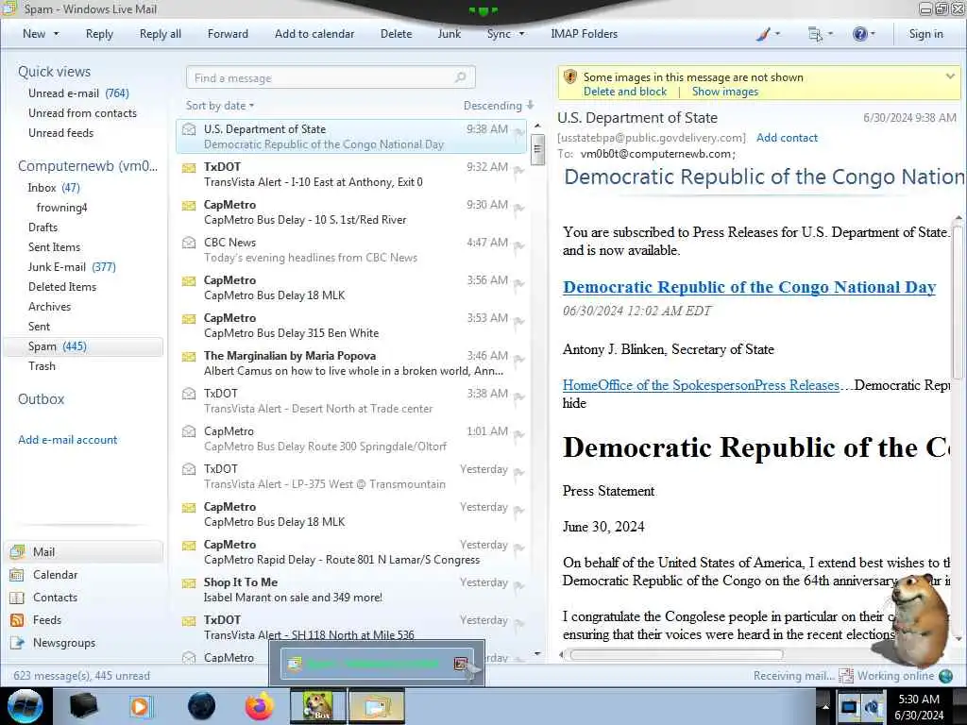Open the Junk E-mail (377) folder
This screenshot has height=725, width=967.
pyautogui.click(x=72, y=267)
